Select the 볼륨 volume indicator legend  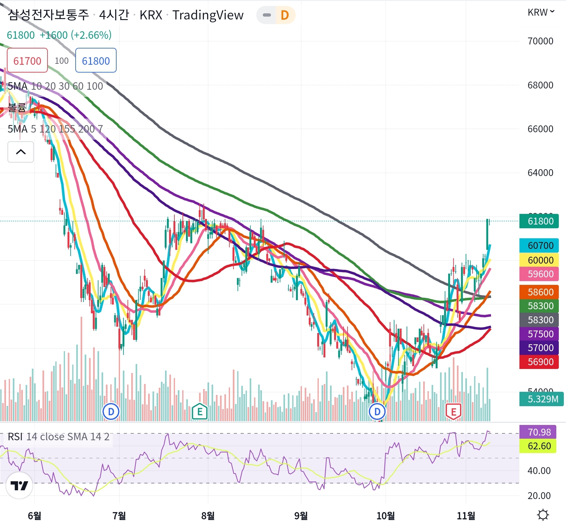(17, 108)
